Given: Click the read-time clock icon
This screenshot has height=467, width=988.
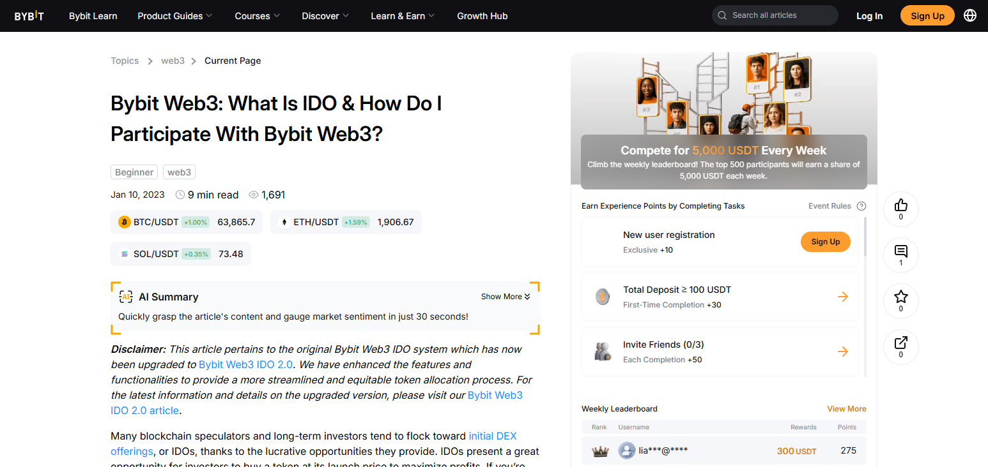Looking at the screenshot, I should (x=180, y=195).
